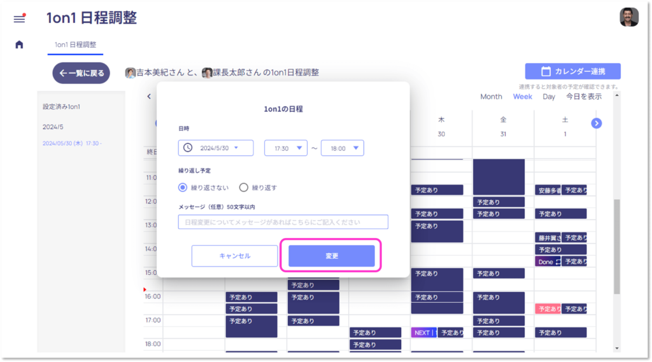Screen dimensions: 652x362
Task: Click 吉本美紀 avatar picture
Action: (131, 73)
